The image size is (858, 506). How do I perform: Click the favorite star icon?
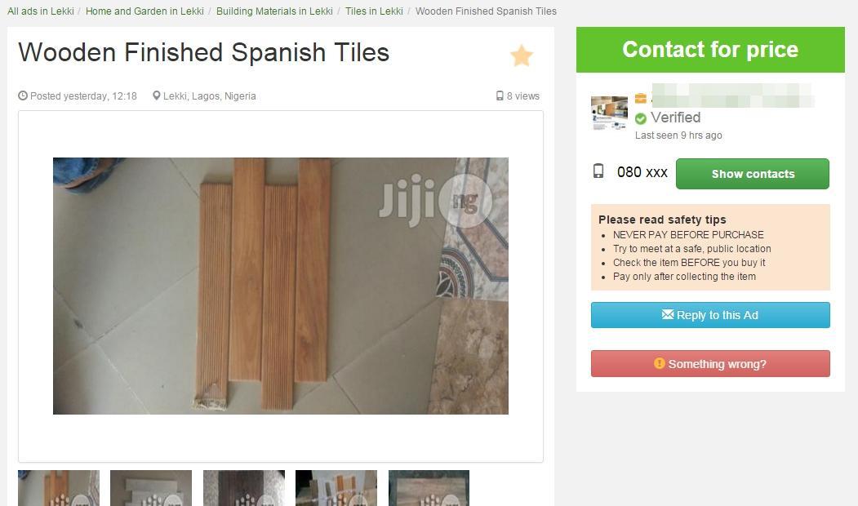[522, 55]
